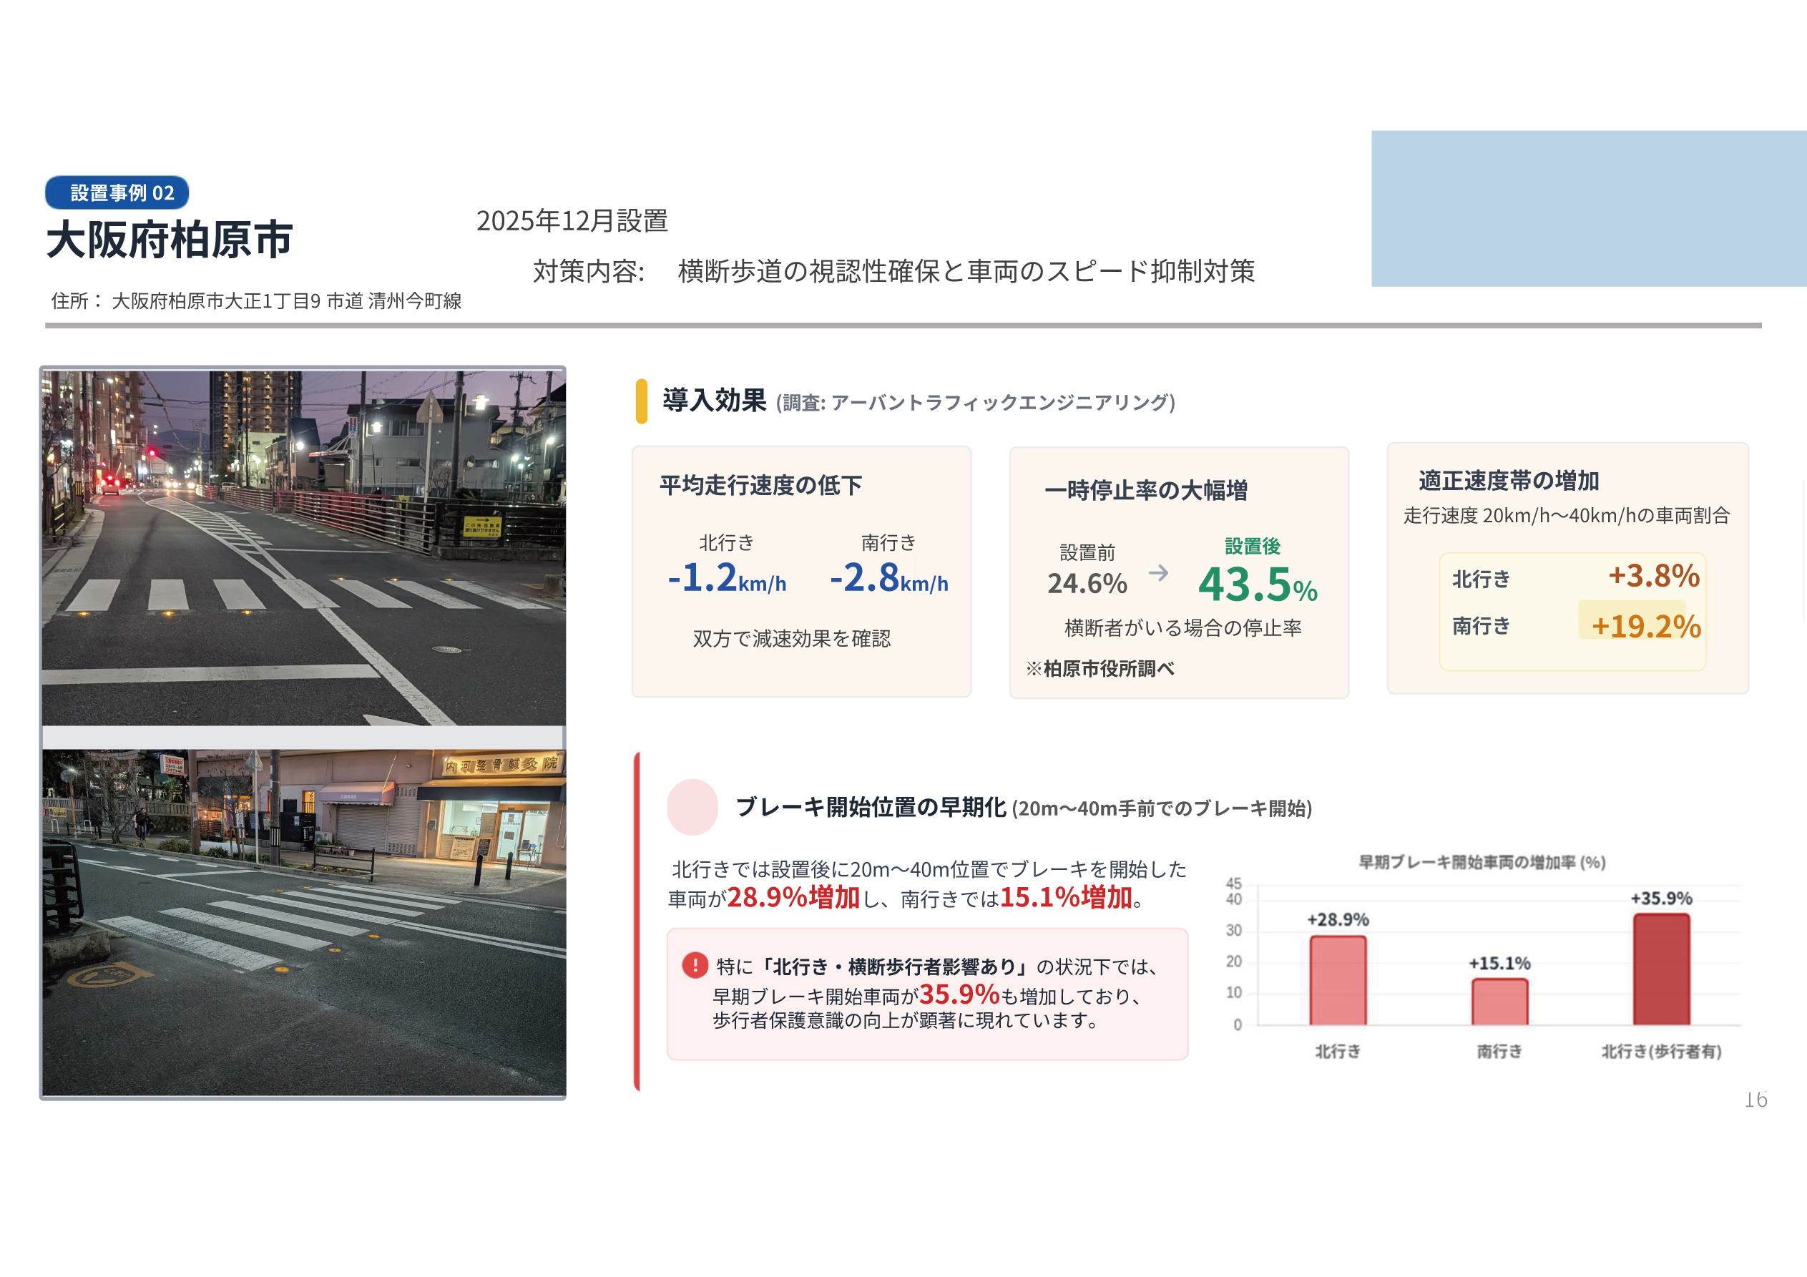Click the 北行き +28.9% bar in chart
Screen dimensions: 1807x1277
[x=1337, y=980]
